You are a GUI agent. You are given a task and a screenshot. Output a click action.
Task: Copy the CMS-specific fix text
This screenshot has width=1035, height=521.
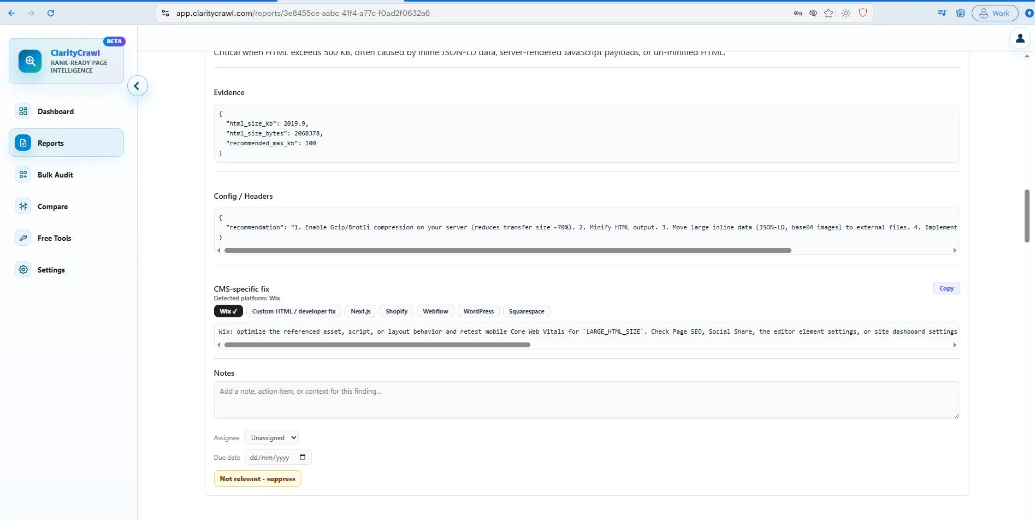coord(947,288)
